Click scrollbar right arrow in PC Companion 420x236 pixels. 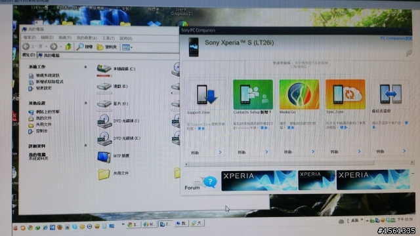click(412, 162)
